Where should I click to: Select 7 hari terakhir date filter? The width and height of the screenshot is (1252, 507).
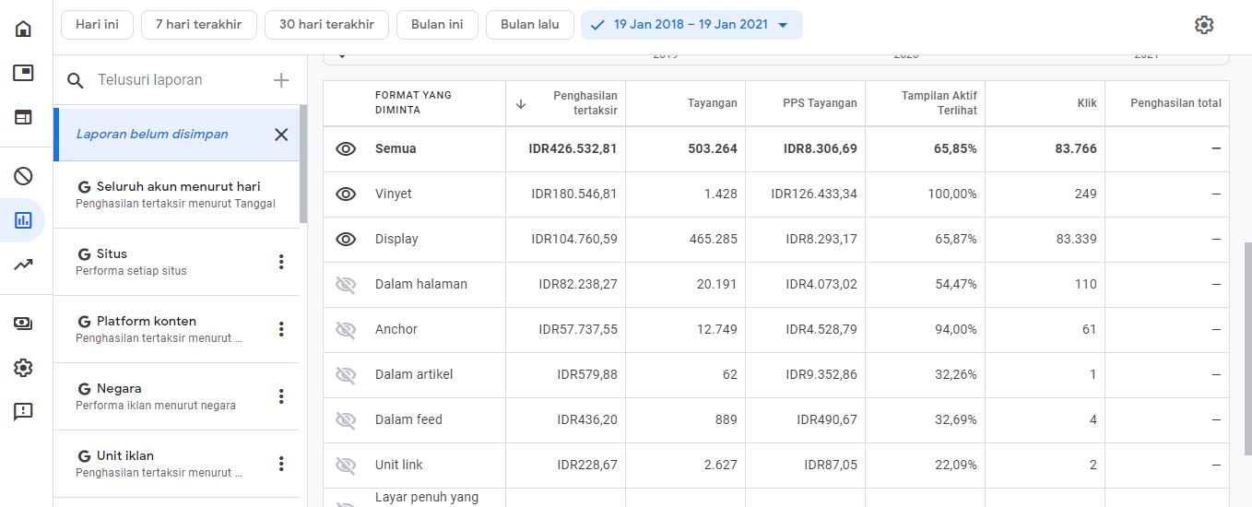pos(198,25)
